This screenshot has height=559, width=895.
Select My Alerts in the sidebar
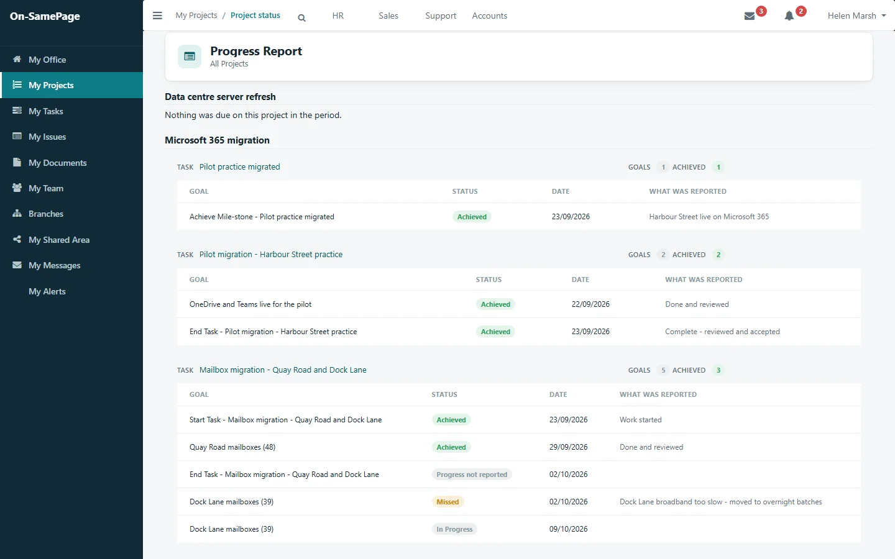click(x=47, y=291)
